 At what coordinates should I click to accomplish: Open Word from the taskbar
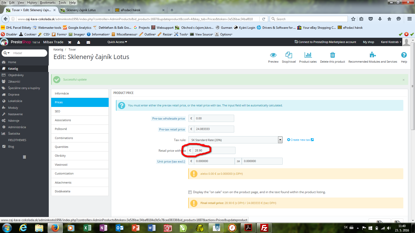pyautogui.click(x=152, y=228)
